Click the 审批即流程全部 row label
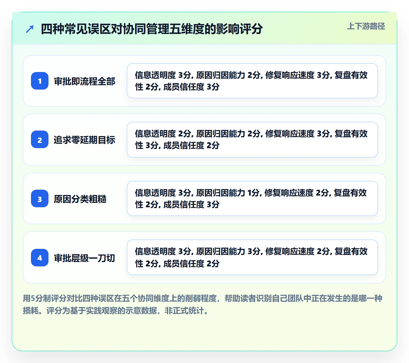409x363 pixels. point(84,81)
